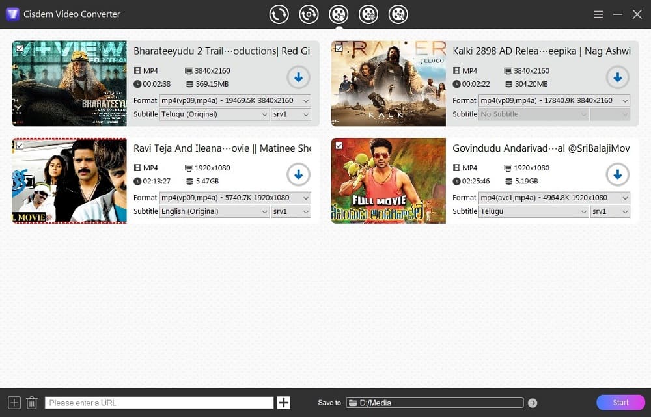Toggle selection of the Bharateeyudu 2 item

click(20, 47)
